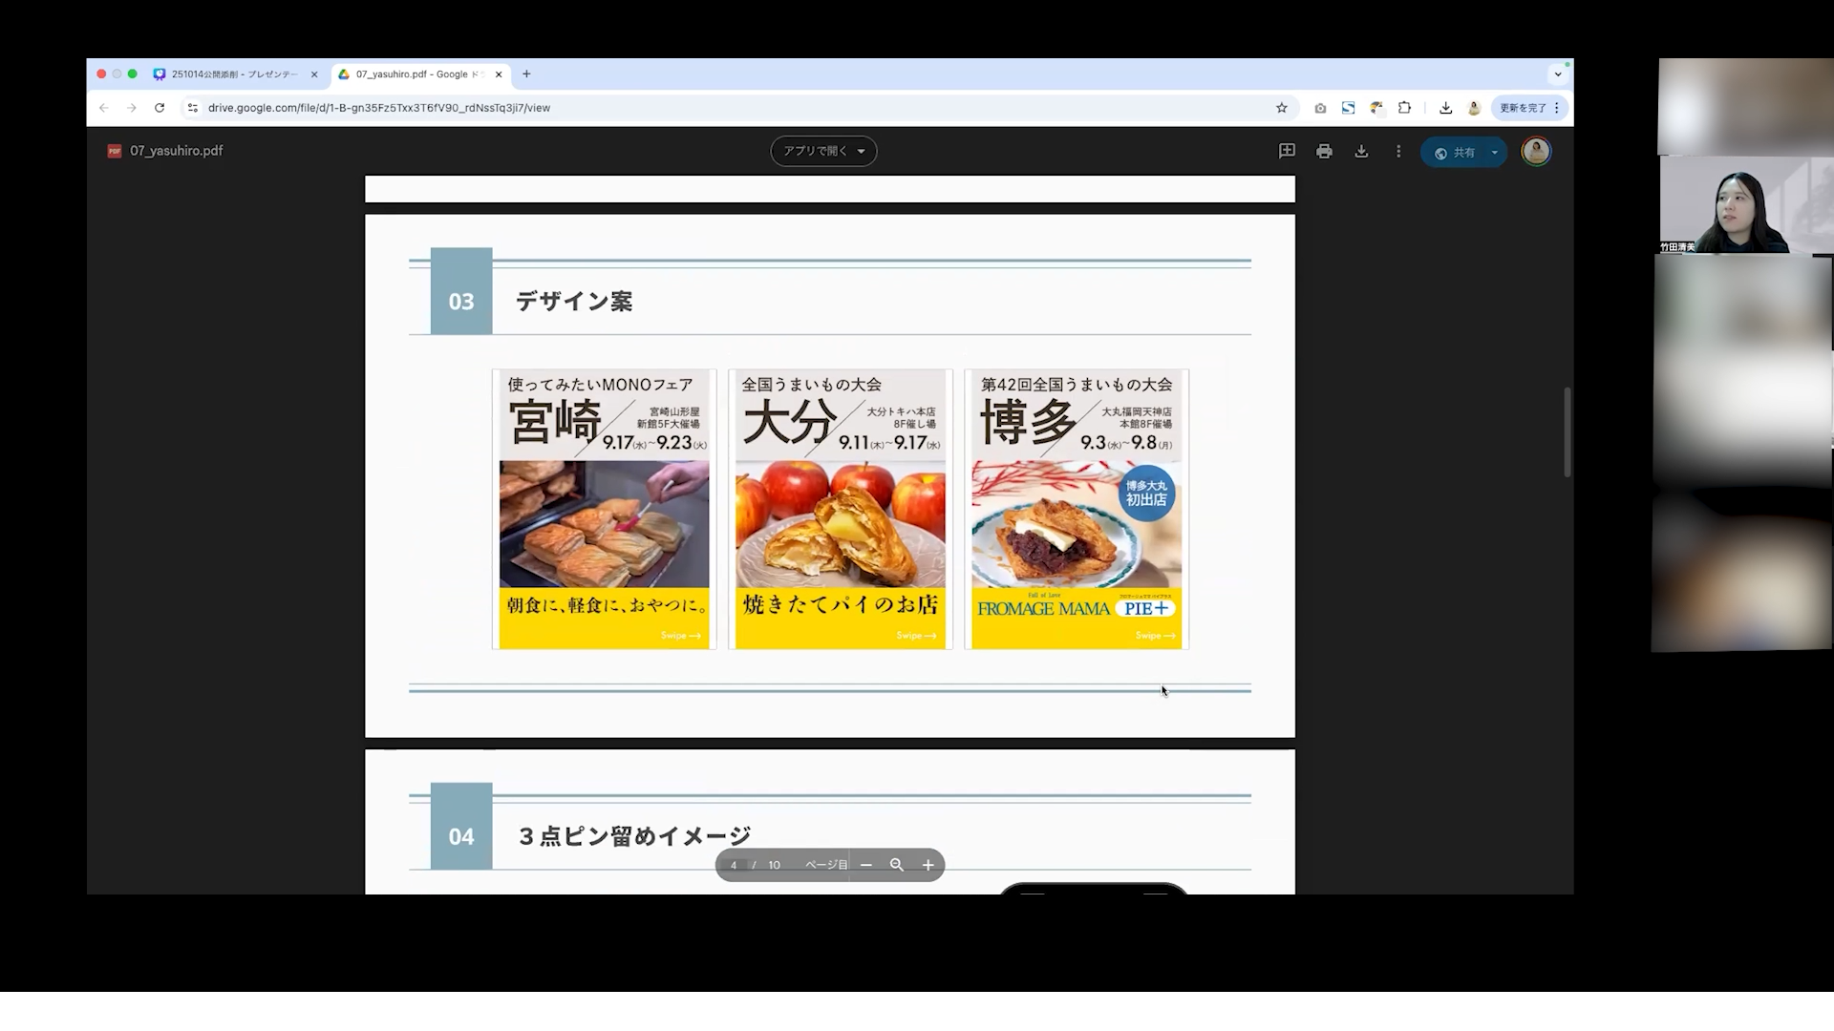The height and width of the screenshot is (1031, 1834).
Task: Download the PDF from the Drive viewer toolbar
Action: [x=1361, y=151]
